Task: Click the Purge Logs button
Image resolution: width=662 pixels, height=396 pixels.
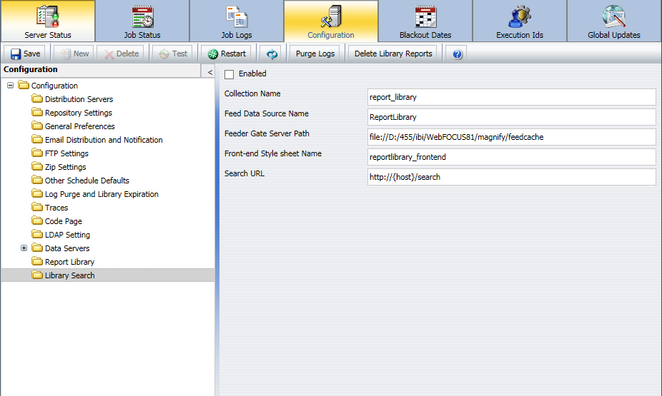Action: click(x=315, y=54)
